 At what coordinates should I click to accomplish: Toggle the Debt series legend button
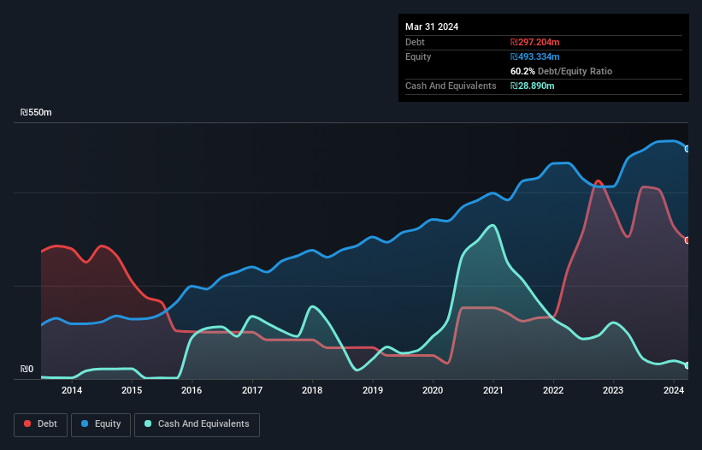pos(41,424)
